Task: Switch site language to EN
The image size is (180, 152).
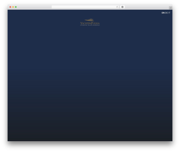Action: pos(163,13)
